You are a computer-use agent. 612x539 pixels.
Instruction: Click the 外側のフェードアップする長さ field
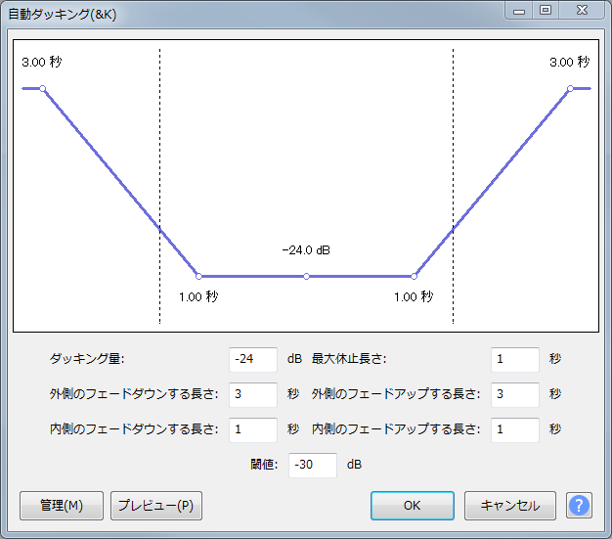pos(515,394)
